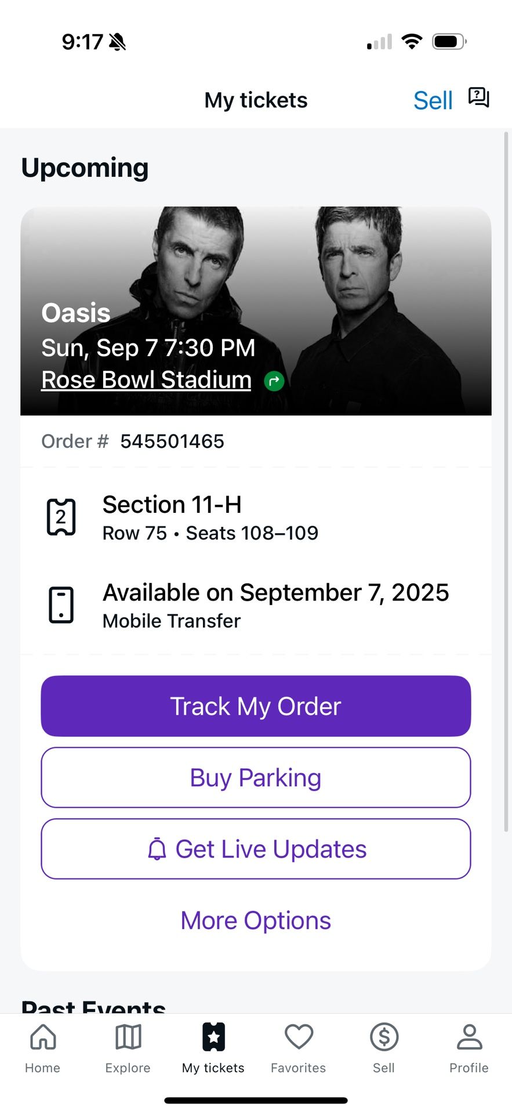
Task: Tap the mobile phone delivery icon
Action: point(61,605)
